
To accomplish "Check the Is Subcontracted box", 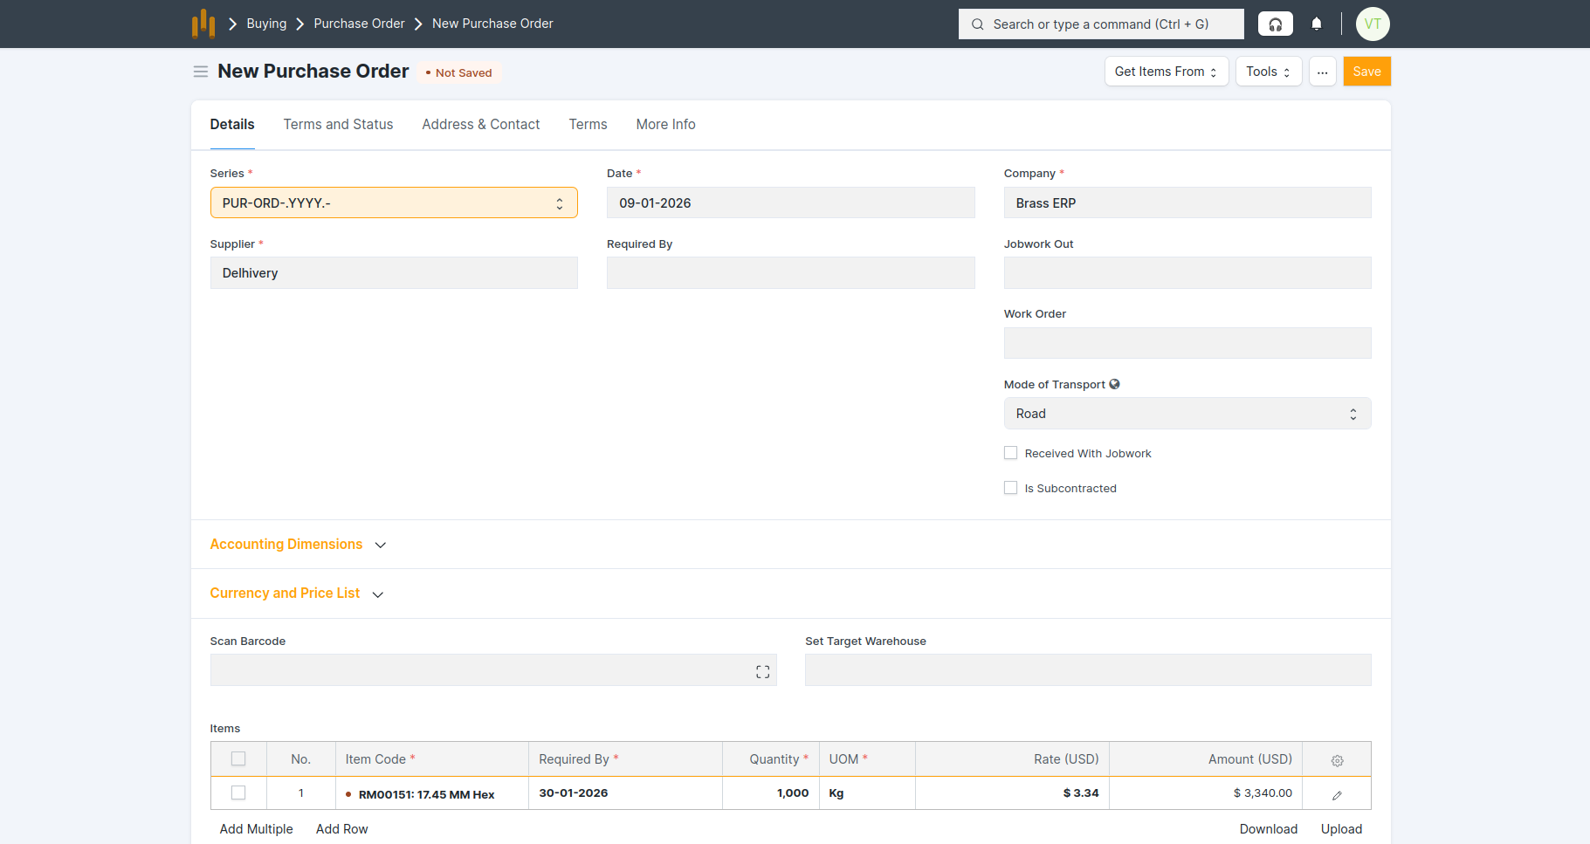I will [x=1010, y=488].
